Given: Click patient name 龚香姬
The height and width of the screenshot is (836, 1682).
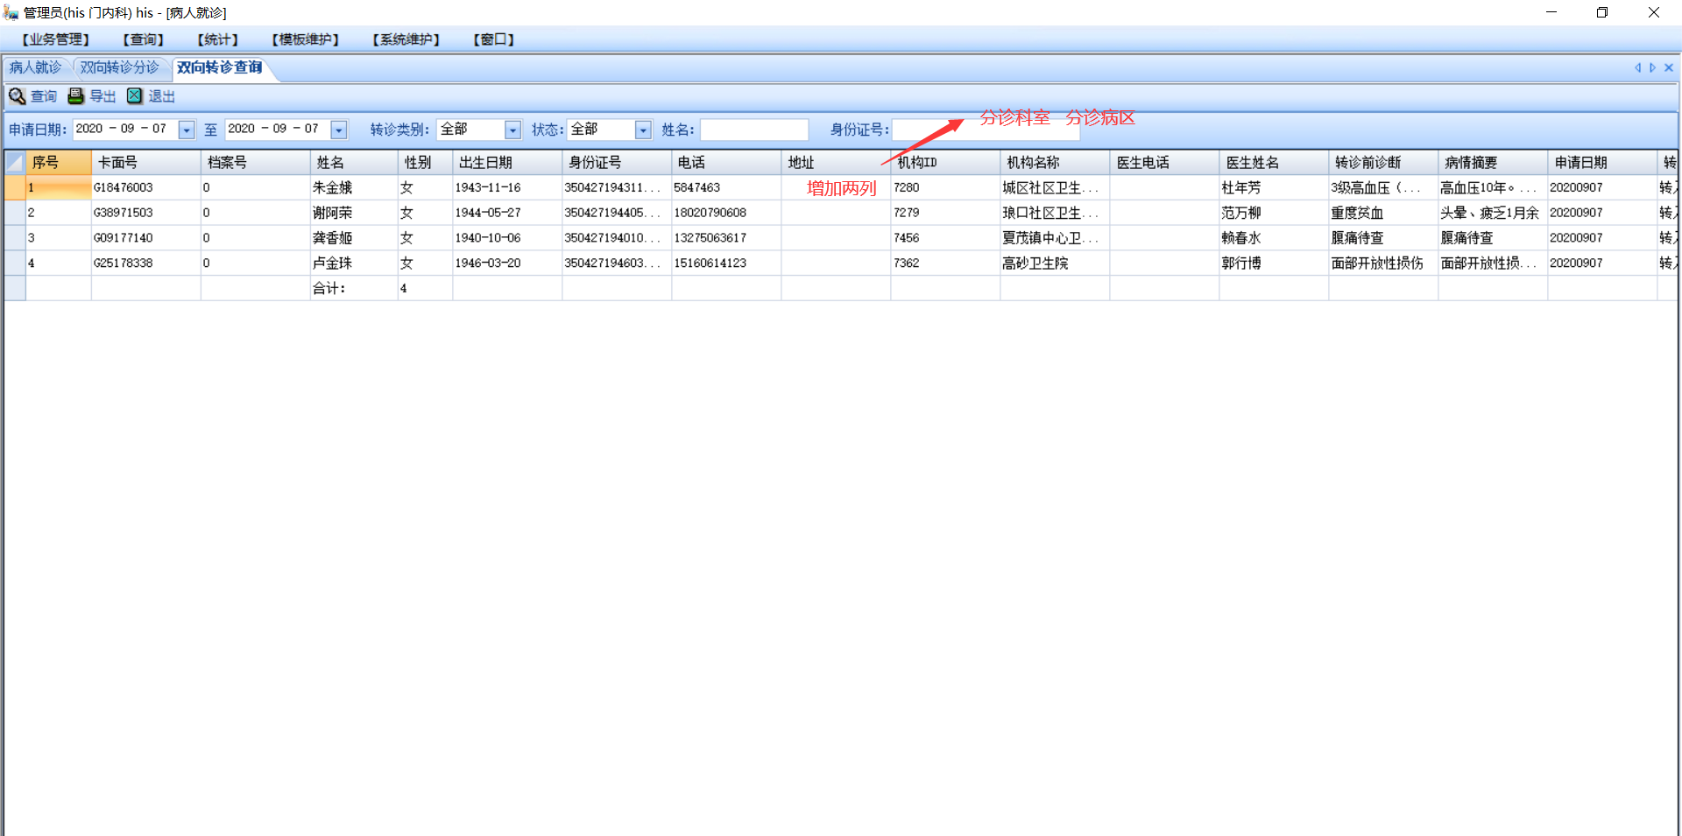Looking at the screenshot, I should (333, 238).
